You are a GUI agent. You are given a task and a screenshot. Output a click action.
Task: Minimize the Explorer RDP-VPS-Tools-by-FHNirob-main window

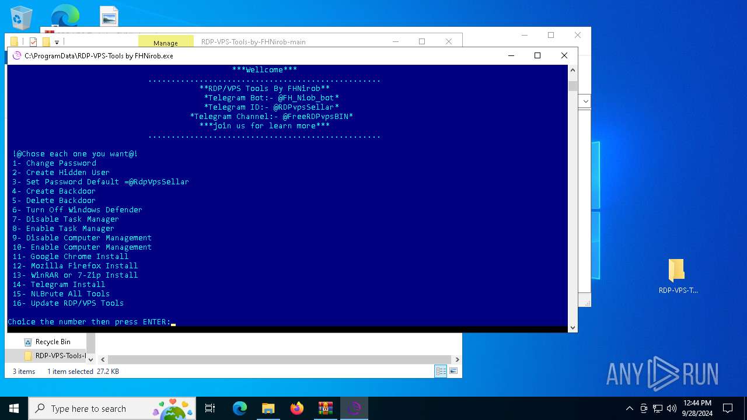click(x=395, y=41)
